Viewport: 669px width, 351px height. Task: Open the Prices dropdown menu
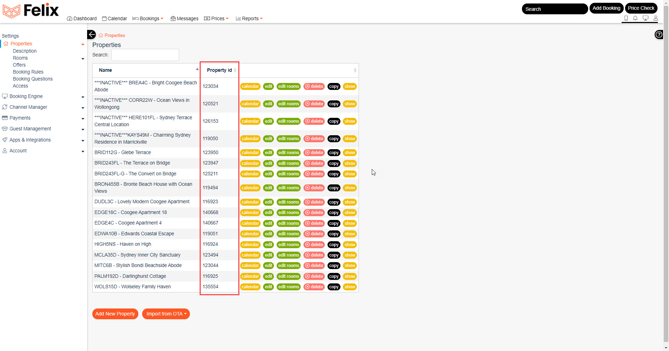pyautogui.click(x=216, y=18)
